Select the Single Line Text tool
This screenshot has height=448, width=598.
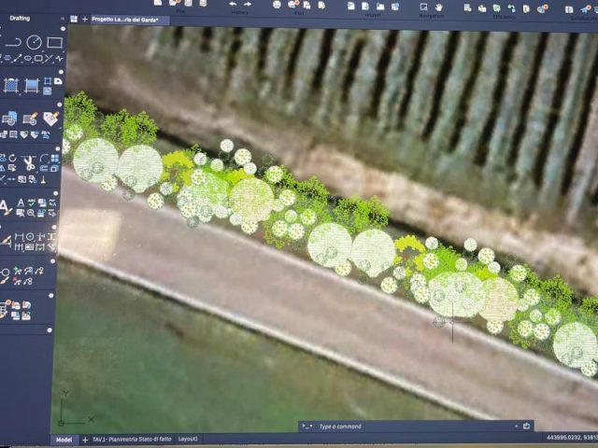(x=21, y=203)
